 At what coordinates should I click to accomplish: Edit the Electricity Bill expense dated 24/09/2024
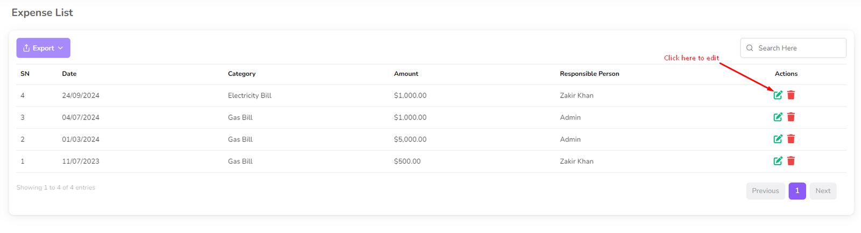(x=778, y=95)
